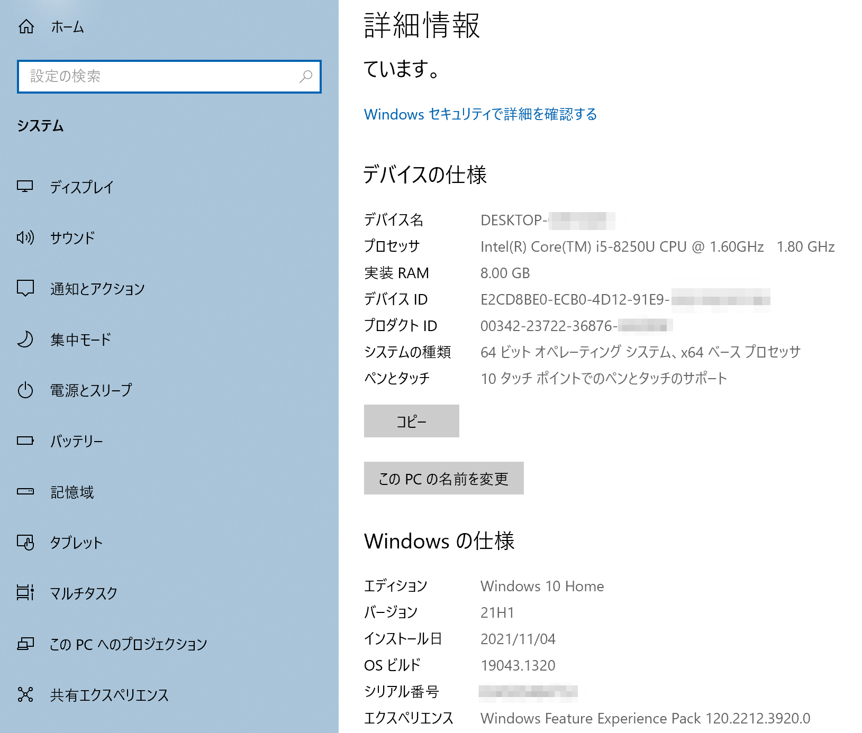Click the Home house icon
The image size is (862, 733).
[26, 26]
